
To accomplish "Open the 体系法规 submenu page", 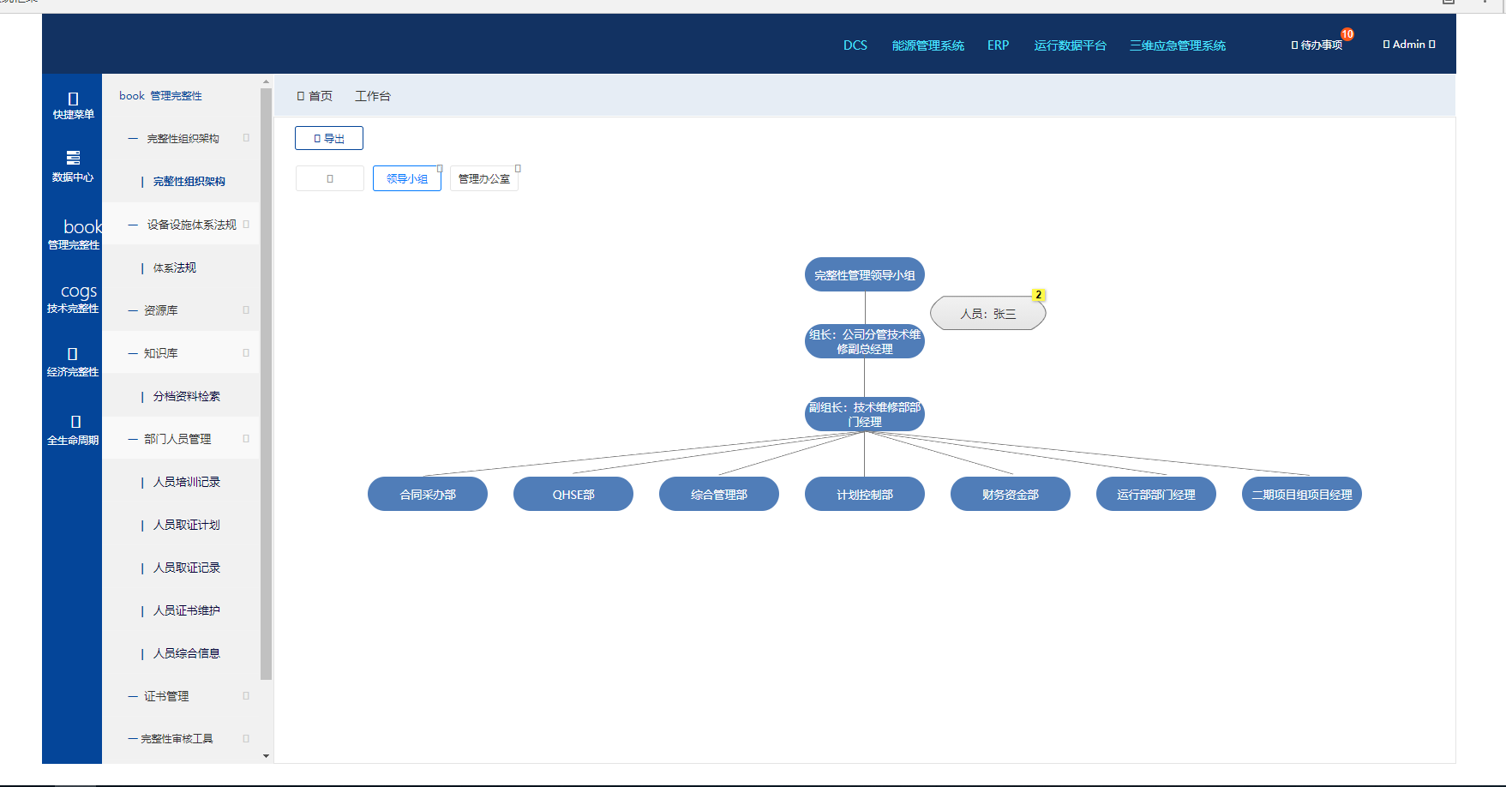I will (x=175, y=267).
